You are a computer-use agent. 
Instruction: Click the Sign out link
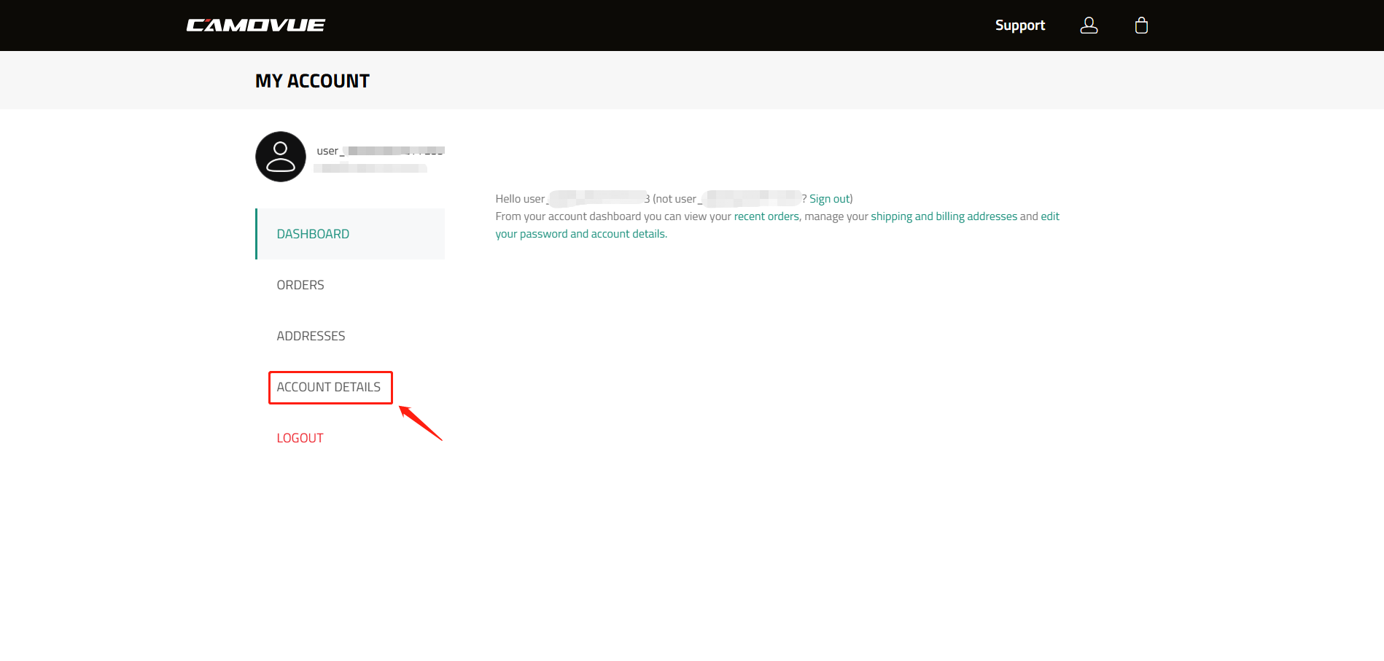coord(830,199)
